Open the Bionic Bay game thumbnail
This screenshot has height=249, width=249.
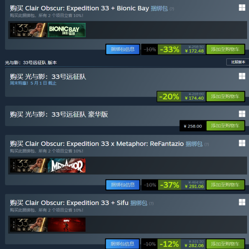tap(67, 30)
